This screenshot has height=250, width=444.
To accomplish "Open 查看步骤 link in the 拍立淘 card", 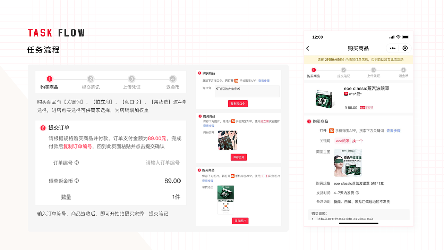I will (208, 126).
